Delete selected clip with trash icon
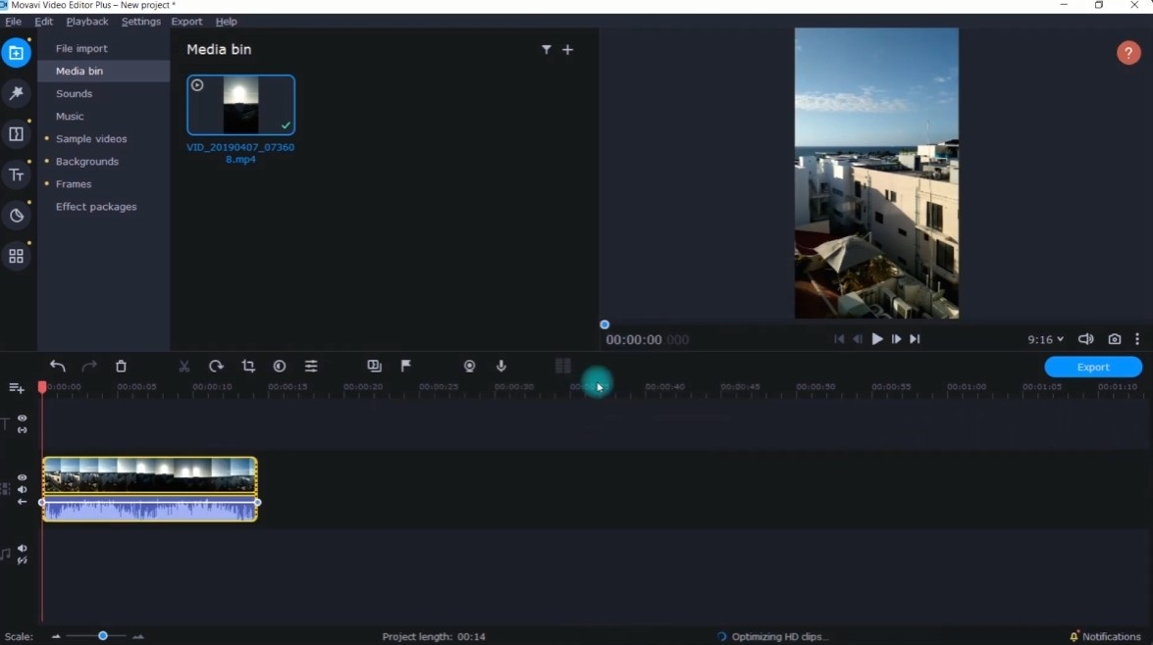 pyautogui.click(x=122, y=366)
